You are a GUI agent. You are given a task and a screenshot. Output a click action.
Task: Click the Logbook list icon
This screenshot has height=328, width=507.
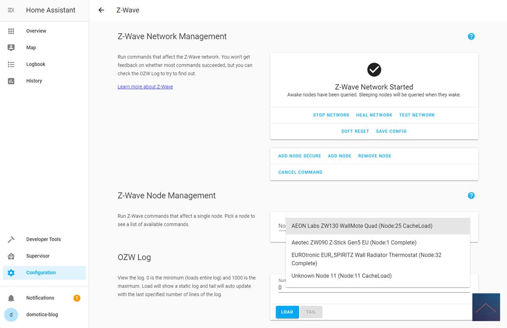pos(11,64)
